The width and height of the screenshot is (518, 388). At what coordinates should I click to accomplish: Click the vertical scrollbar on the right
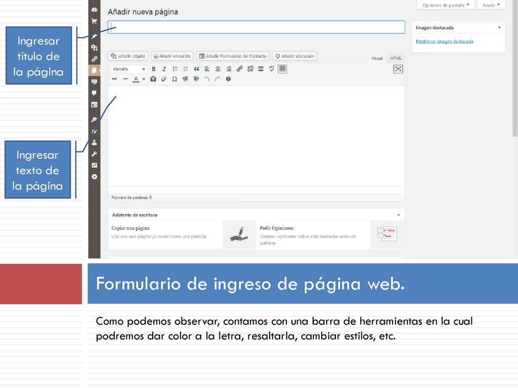pyautogui.click(x=515, y=68)
